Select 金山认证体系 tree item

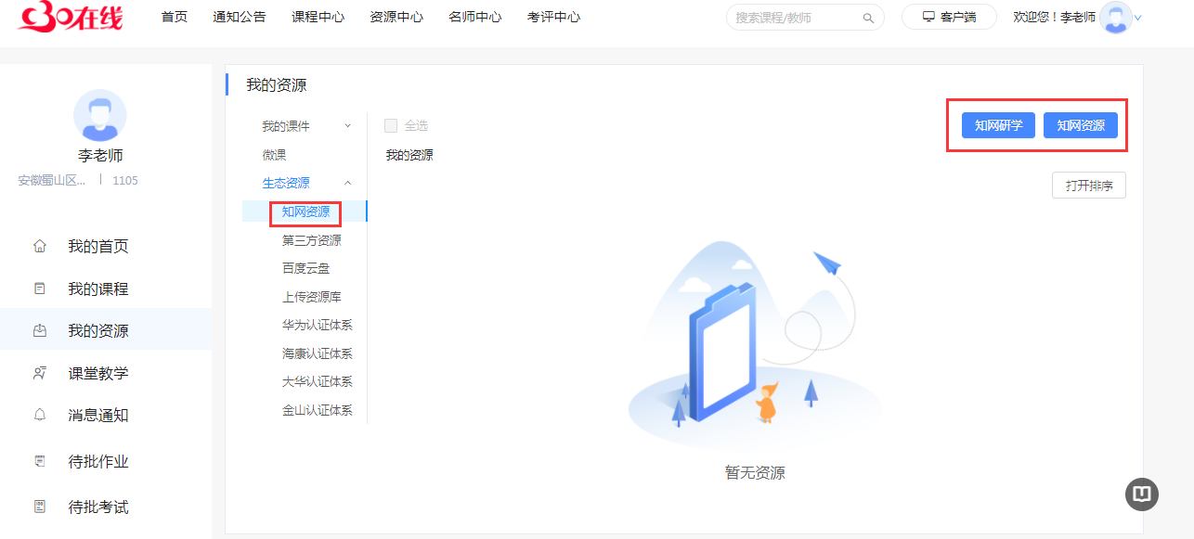[x=318, y=410]
